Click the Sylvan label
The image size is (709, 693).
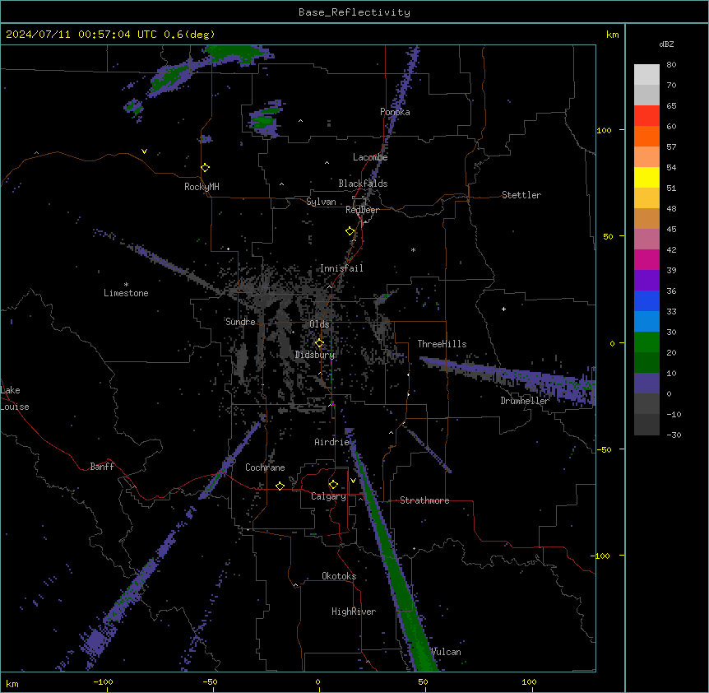[x=321, y=202]
